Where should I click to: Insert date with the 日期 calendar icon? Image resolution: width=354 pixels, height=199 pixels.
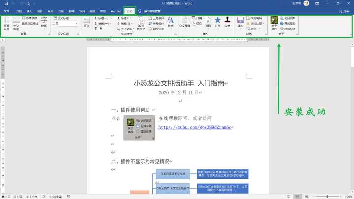click(197, 18)
